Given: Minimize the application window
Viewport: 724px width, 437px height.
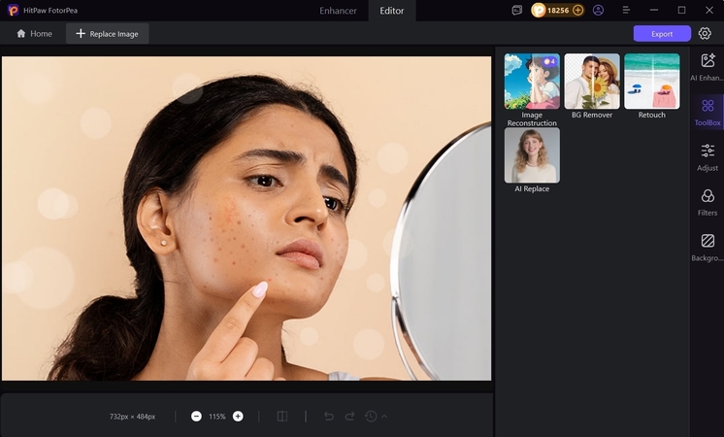Looking at the screenshot, I should (654, 10).
